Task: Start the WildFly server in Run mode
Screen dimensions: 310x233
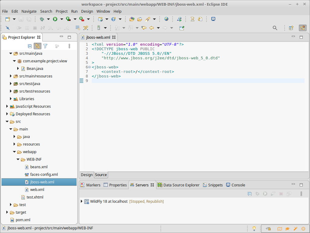Action: [x=265, y=194]
